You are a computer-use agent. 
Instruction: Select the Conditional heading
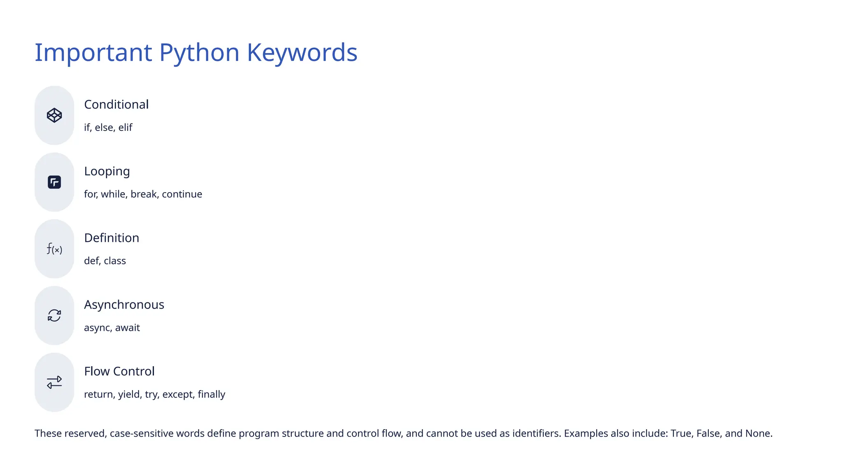[x=116, y=105]
